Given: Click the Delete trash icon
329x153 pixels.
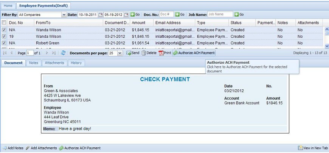Looking at the screenshot, I should click(144, 53).
